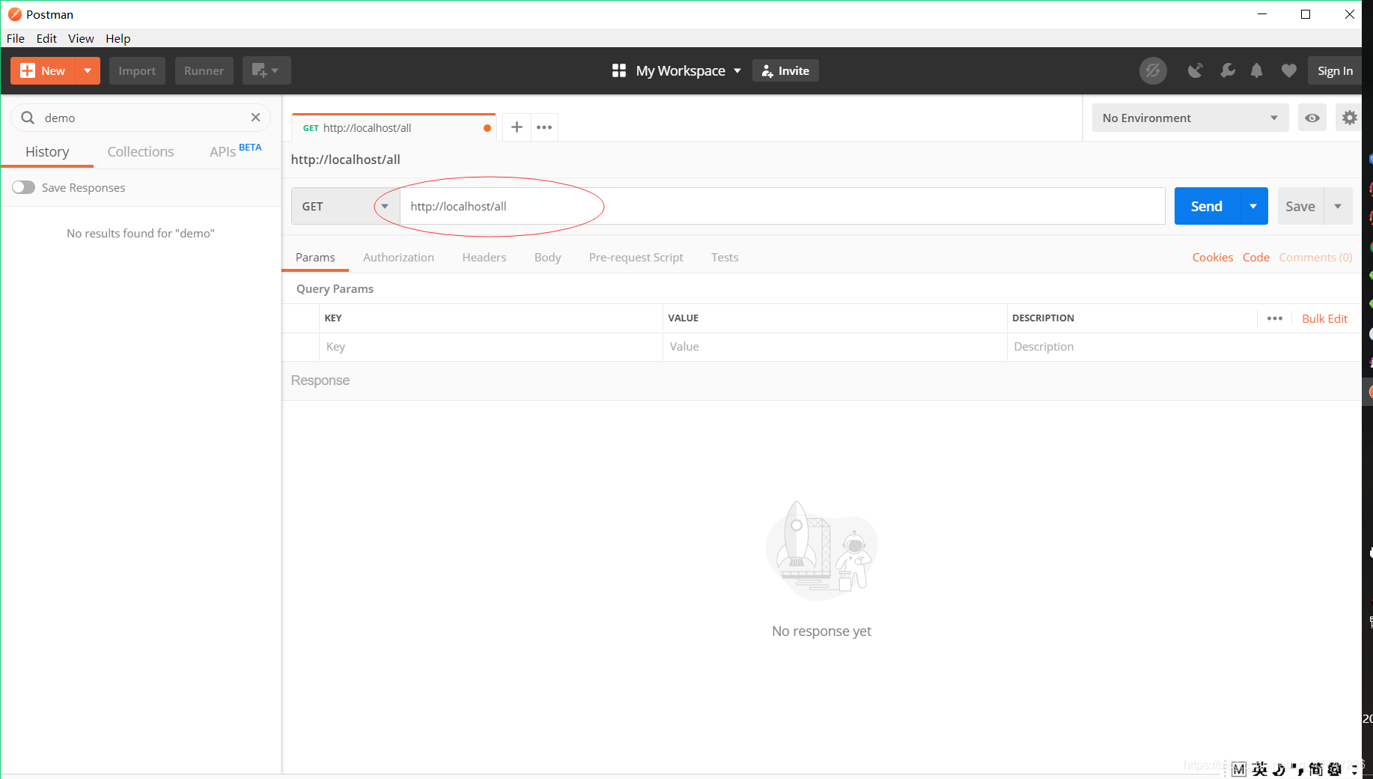The height and width of the screenshot is (779, 1373).
Task: Open the No Environment dropdown
Action: coord(1190,118)
